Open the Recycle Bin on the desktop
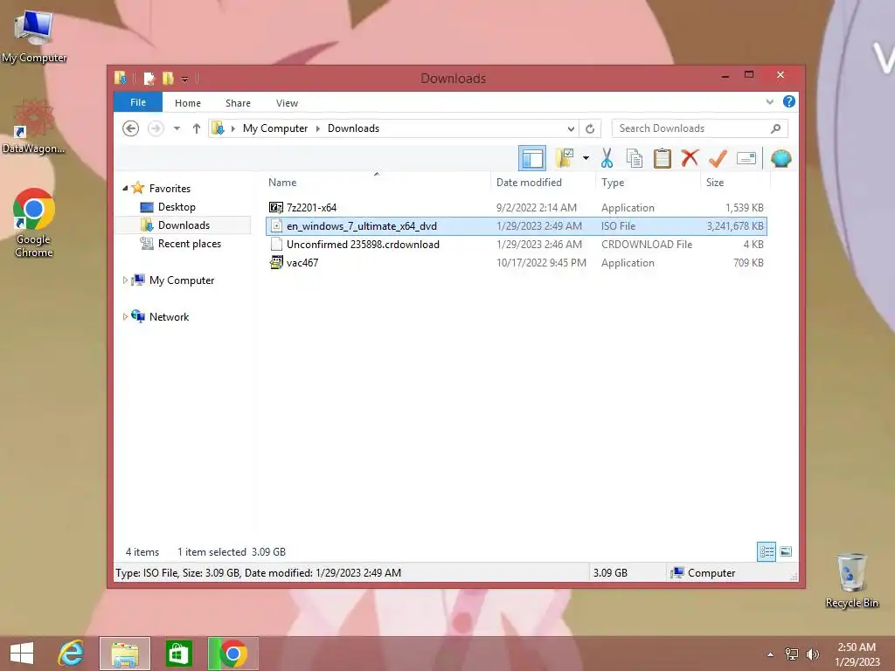The image size is (895, 671). coord(851,581)
